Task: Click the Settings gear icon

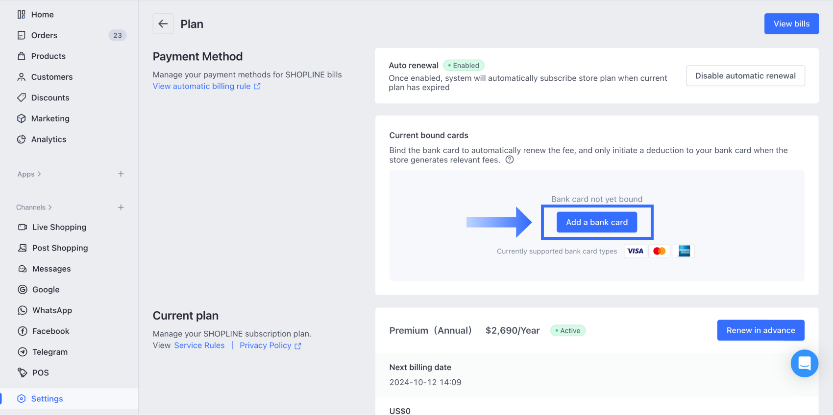Action: click(22, 399)
